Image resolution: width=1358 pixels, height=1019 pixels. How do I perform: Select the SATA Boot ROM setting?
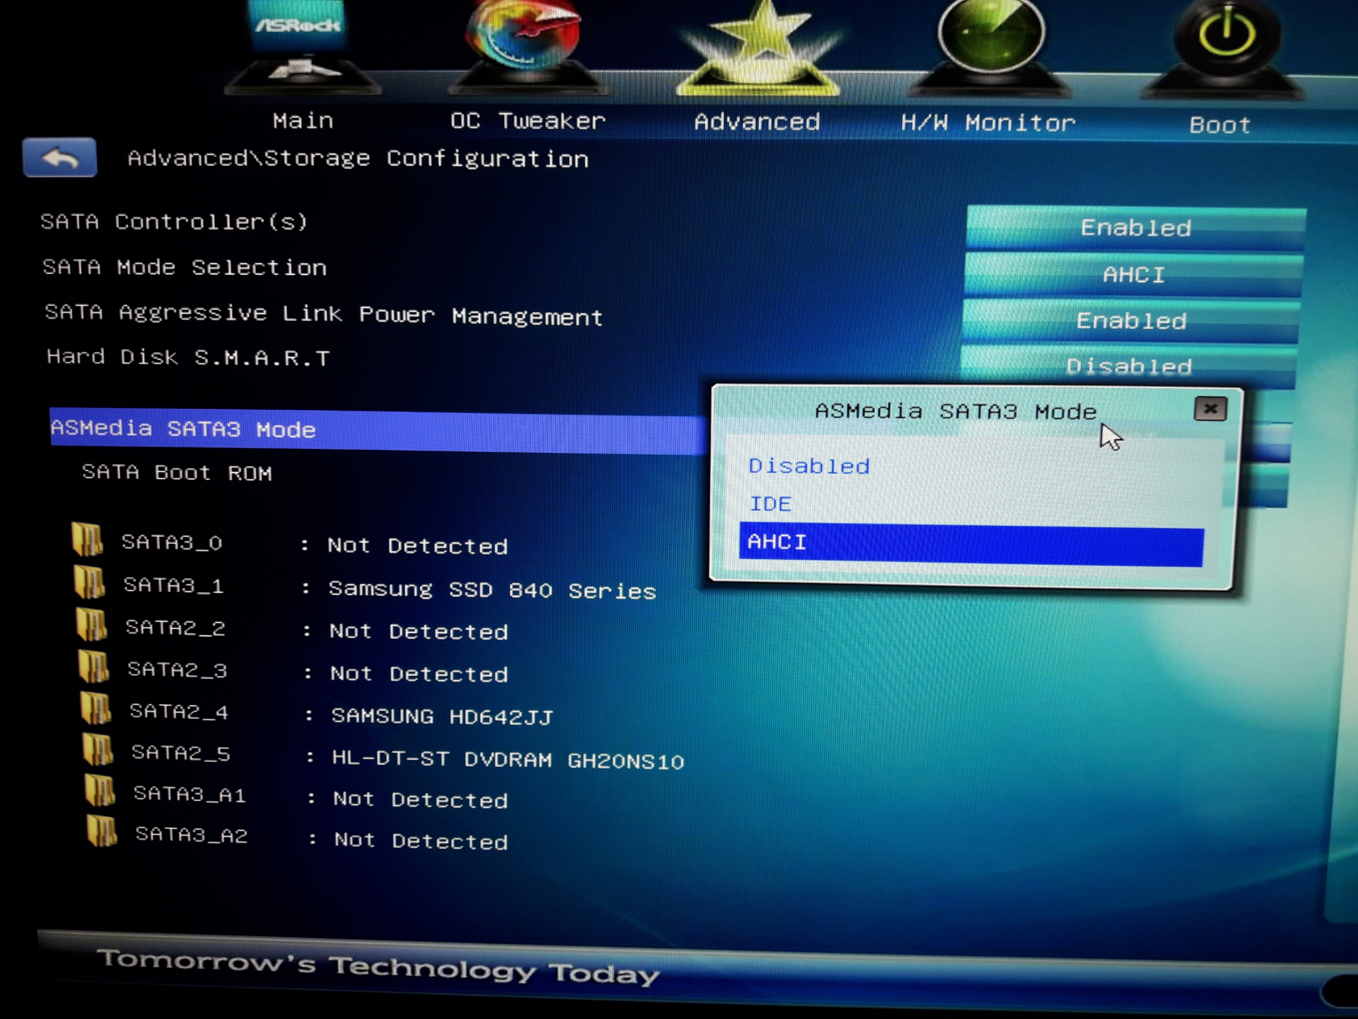pos(177,472)
